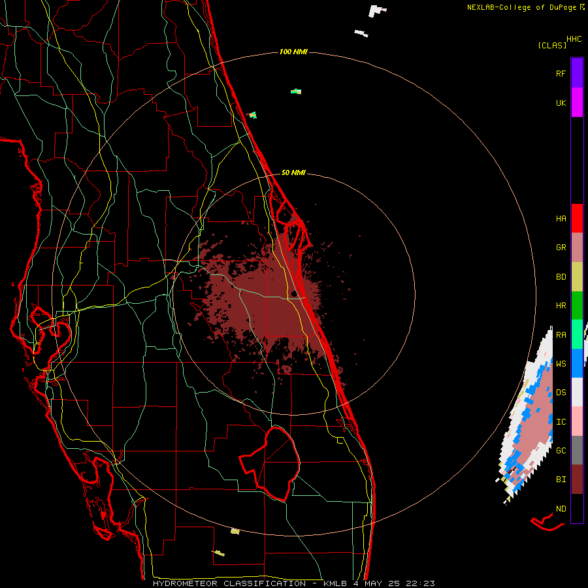
Task: Click the HHC product code text
Action: click(574, 39)
